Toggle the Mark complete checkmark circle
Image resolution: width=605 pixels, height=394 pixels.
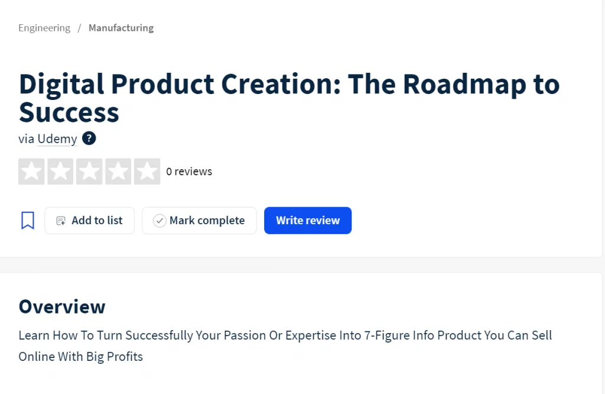coord(160,221)
